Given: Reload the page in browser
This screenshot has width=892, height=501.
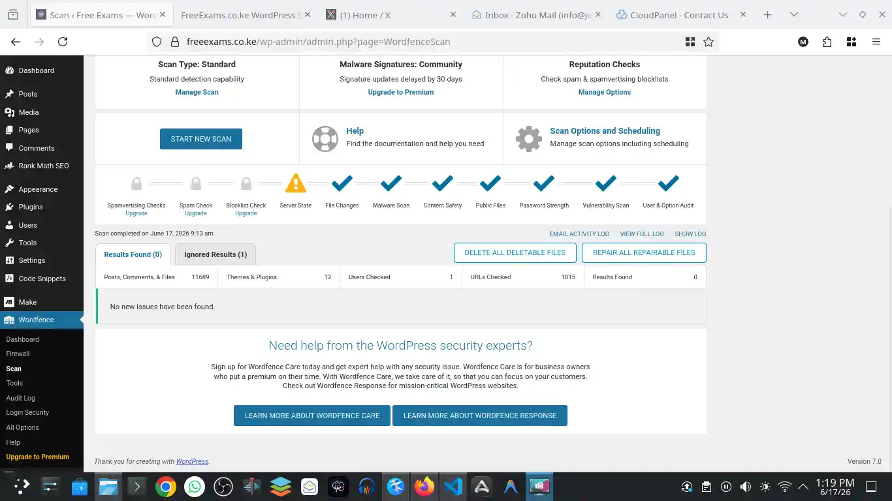Looking at the screenshot, I should point(63,42).
